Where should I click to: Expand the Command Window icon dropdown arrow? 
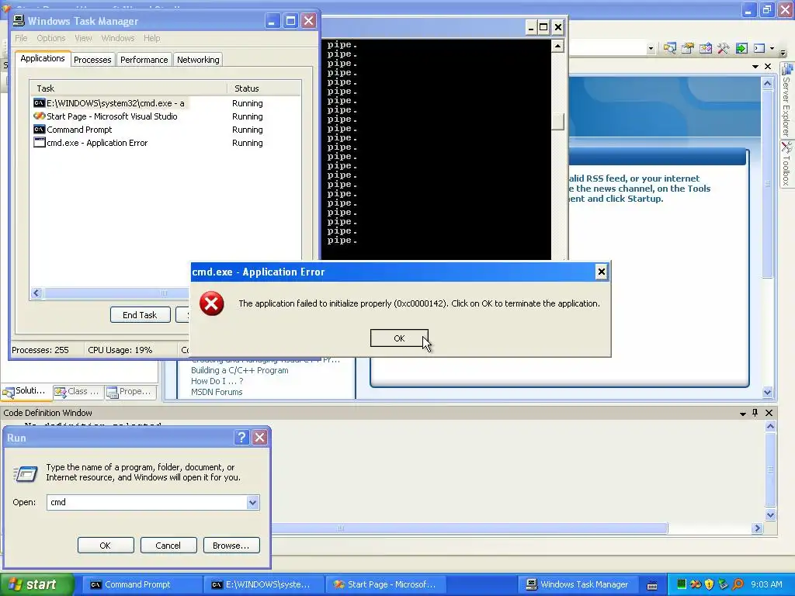pos(772,48)
